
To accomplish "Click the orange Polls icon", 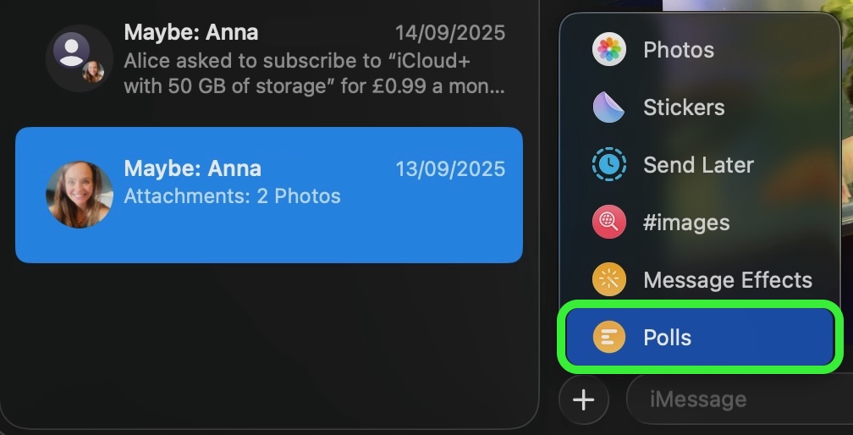I will point(608,338).
